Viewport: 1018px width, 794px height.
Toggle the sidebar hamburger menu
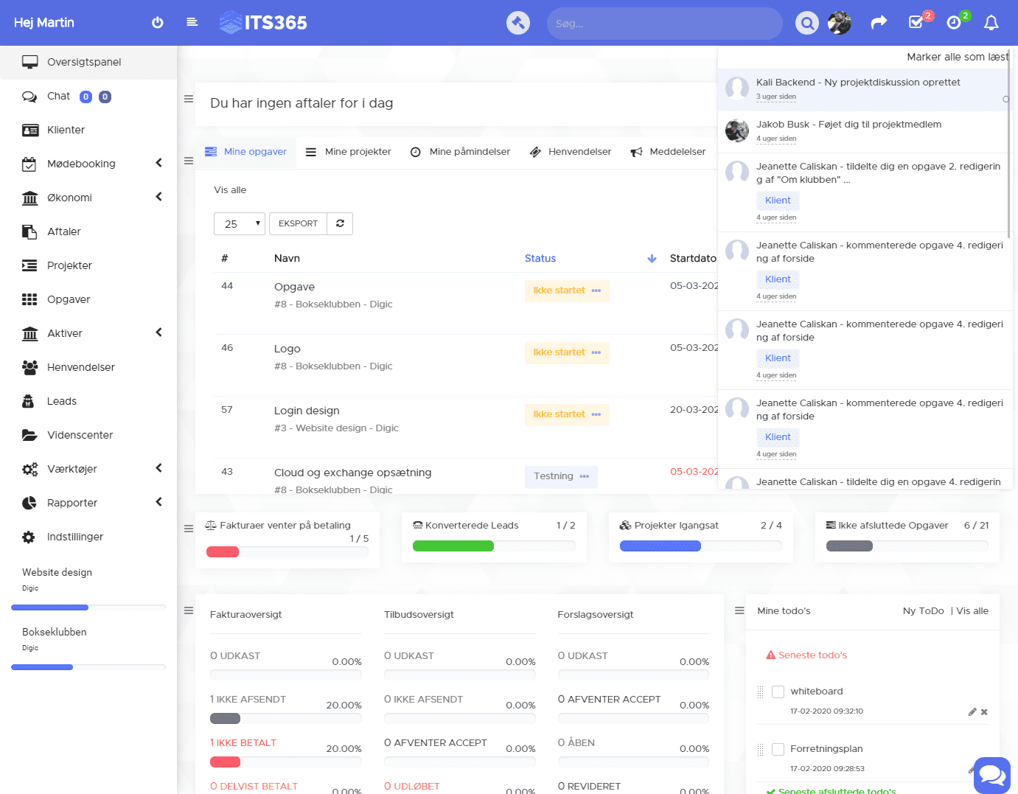pyautogui.click(x=192, y=22)
